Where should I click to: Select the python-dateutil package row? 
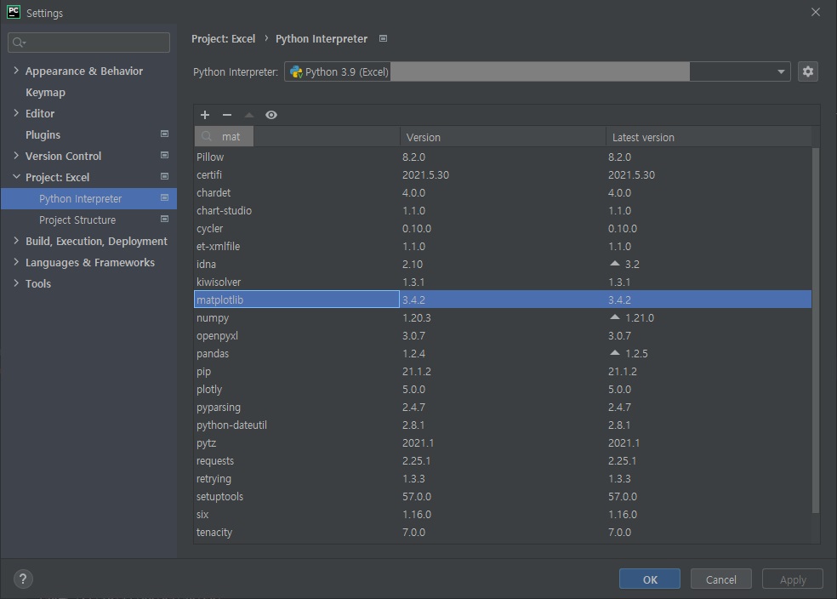(x=503, y=425)
